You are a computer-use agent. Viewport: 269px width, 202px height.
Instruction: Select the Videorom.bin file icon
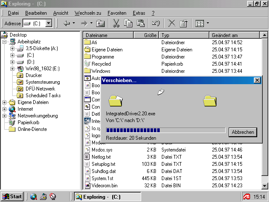tap(87, 186)
